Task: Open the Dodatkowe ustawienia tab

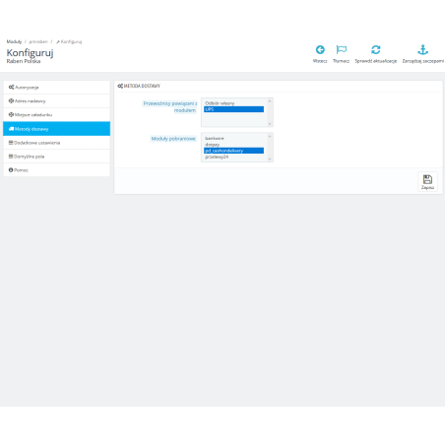Action: point(56,143)
